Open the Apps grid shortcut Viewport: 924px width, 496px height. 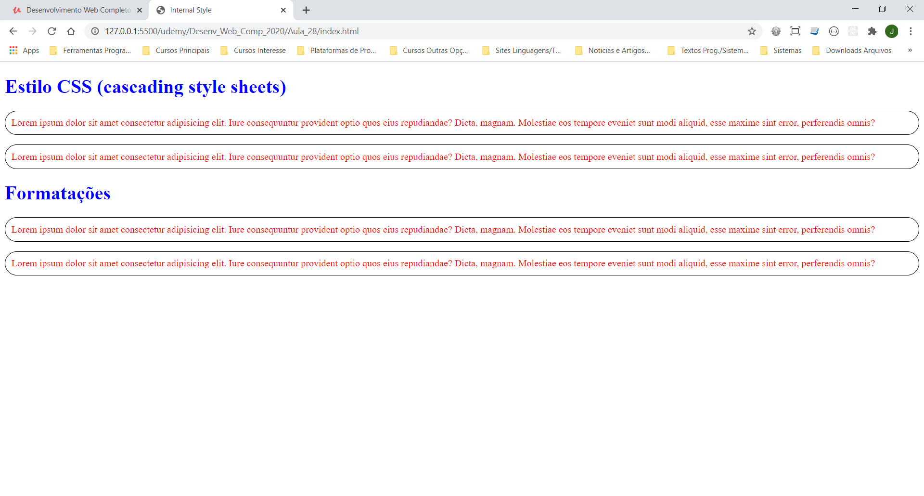pyautogui.click(x=24, y=51)
